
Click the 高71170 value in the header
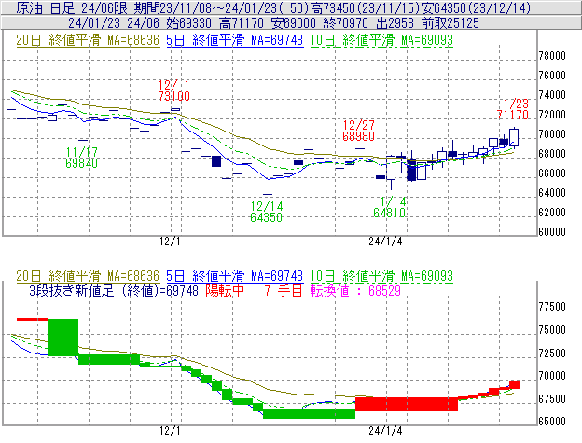[242, 23]
